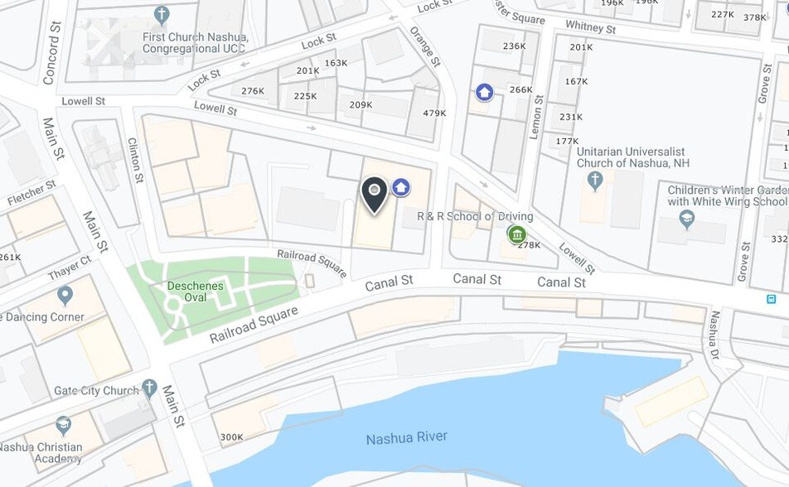Screen dimensions: 789x487
Task: Open Children's Winter Garden school icon
Action: tap(687, 219)
